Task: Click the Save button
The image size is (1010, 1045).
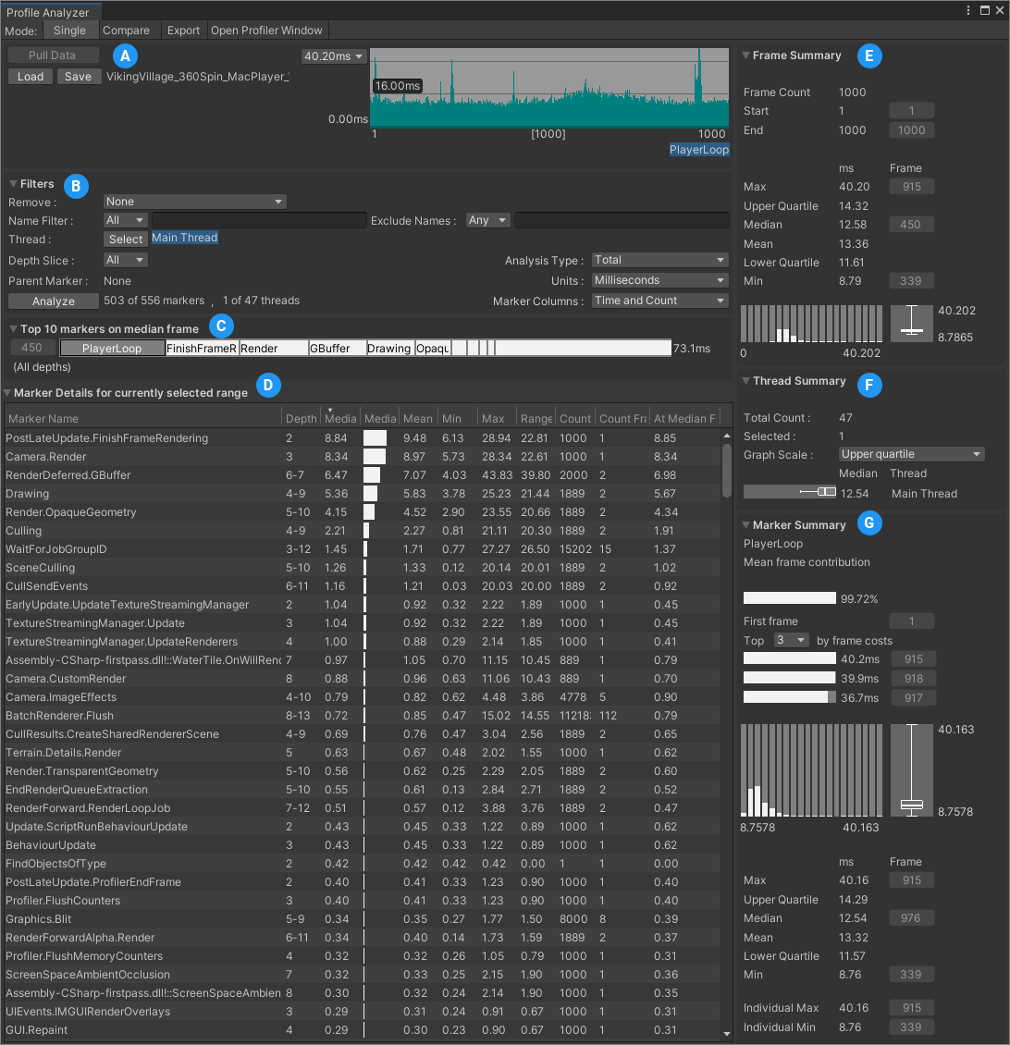Action: (x=79, y=76)
